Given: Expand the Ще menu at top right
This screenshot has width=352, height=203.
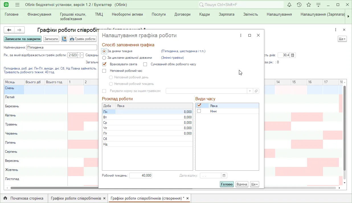Looking at the screenshot, I should [x=342, y=39].
